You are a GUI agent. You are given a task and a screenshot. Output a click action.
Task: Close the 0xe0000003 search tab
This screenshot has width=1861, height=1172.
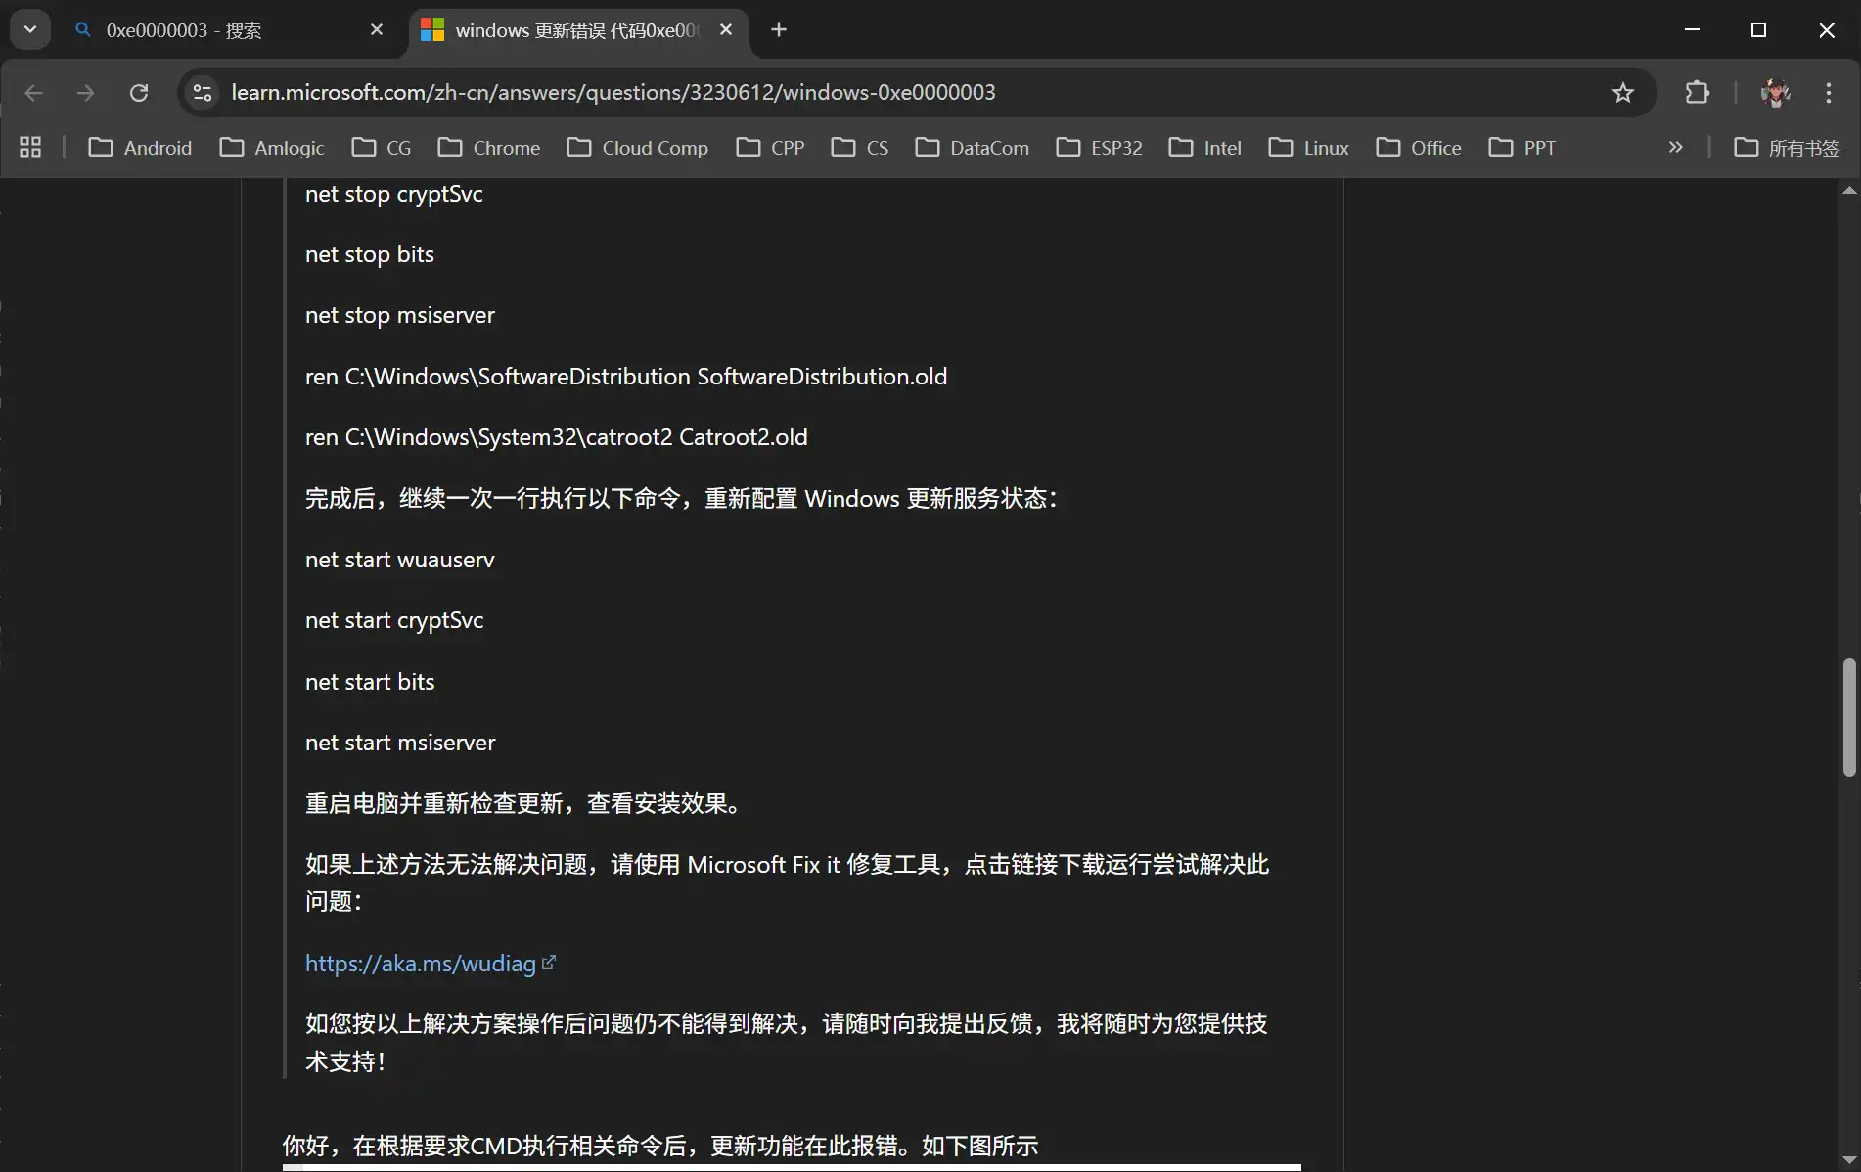pos(377,30)
